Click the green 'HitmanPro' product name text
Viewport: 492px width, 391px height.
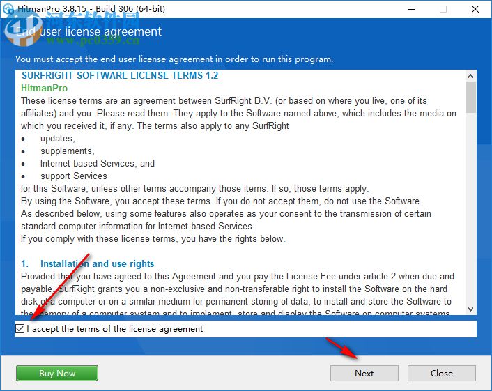pyautogui.click(x=44, y=88)
